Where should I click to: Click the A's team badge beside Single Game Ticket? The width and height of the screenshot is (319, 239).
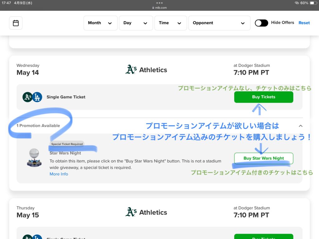[x=27, y=97]
